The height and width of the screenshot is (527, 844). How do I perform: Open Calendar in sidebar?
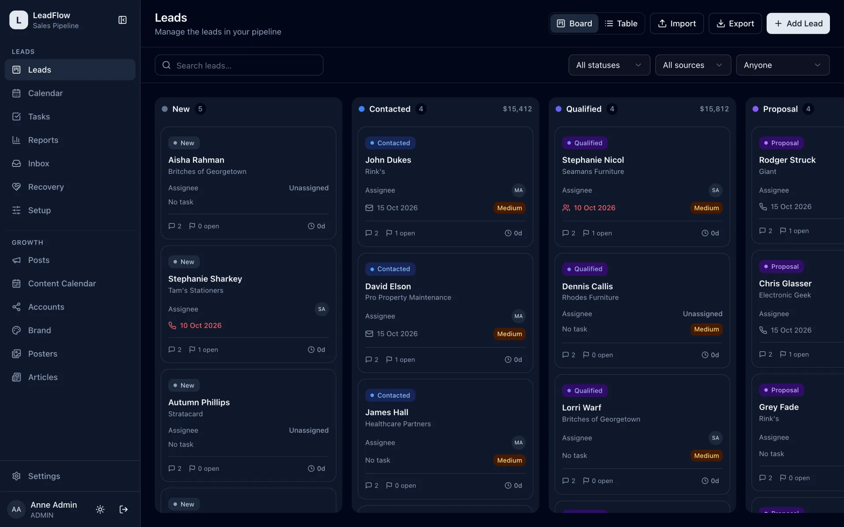70,93
